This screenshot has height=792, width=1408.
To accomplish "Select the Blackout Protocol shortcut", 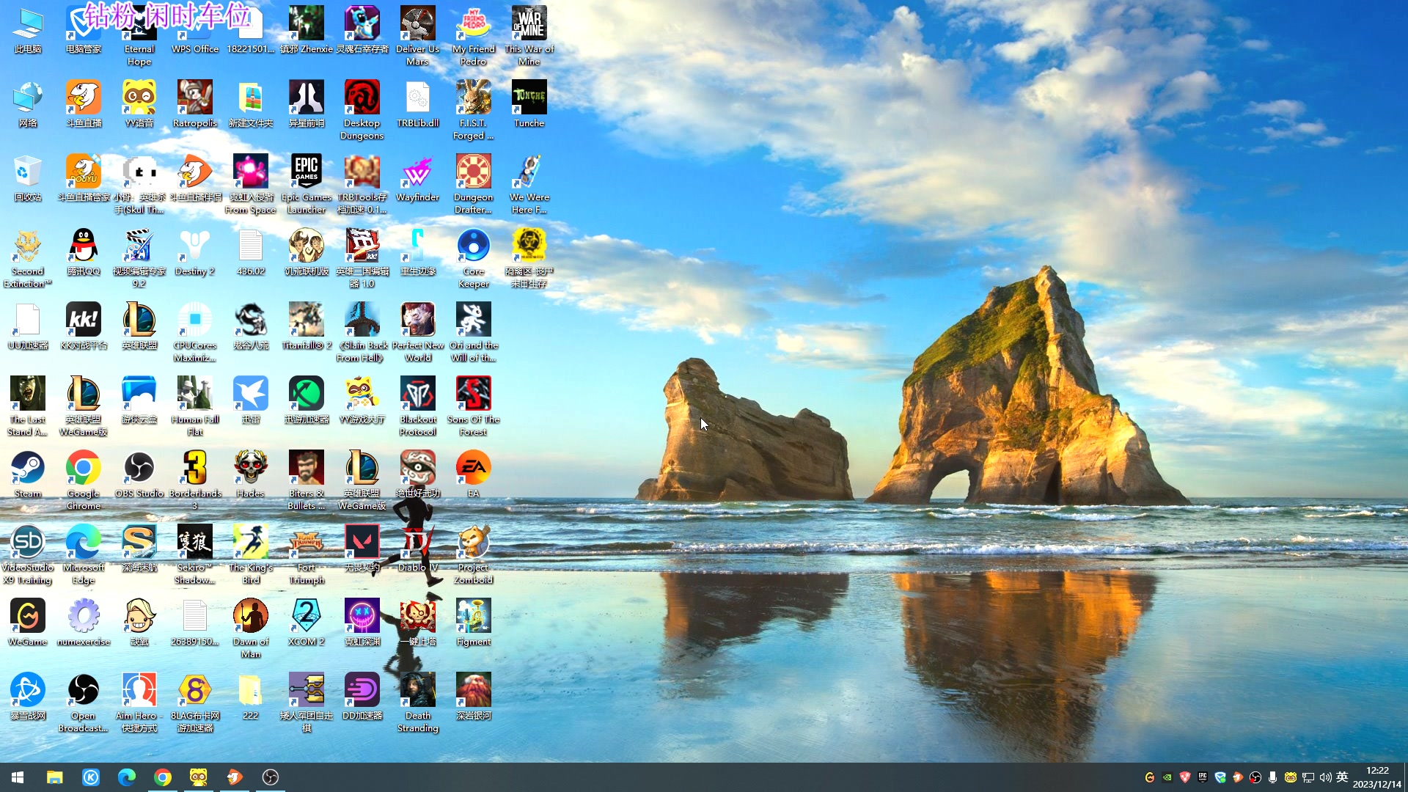I will tap(418, 406).
